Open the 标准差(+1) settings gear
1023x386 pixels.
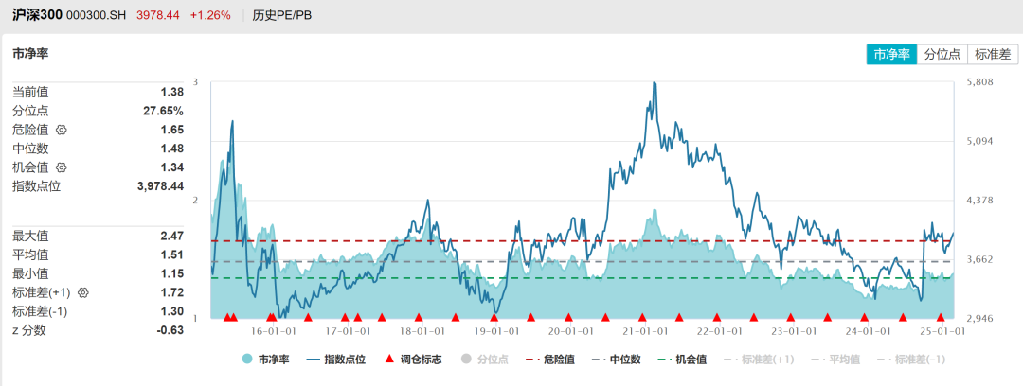tap(82, 292)
